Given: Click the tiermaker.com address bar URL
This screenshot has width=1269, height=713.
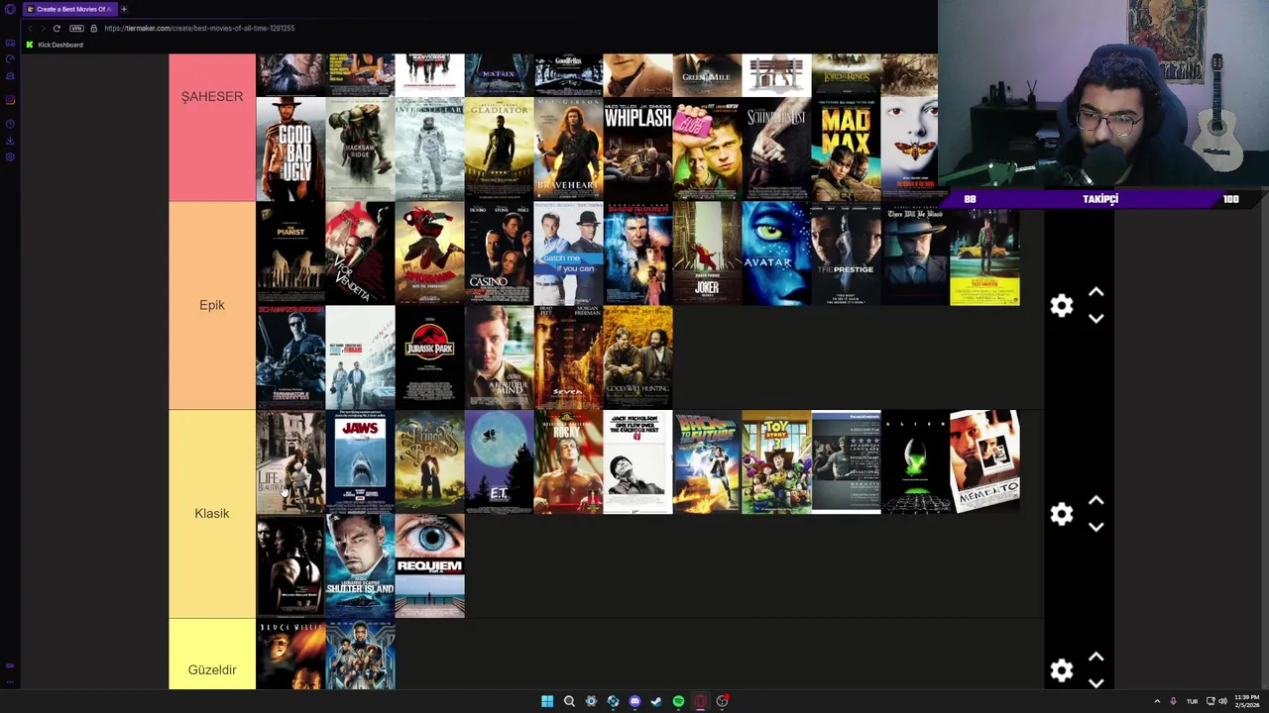Looking at the screenshot, I should (199, 28).
